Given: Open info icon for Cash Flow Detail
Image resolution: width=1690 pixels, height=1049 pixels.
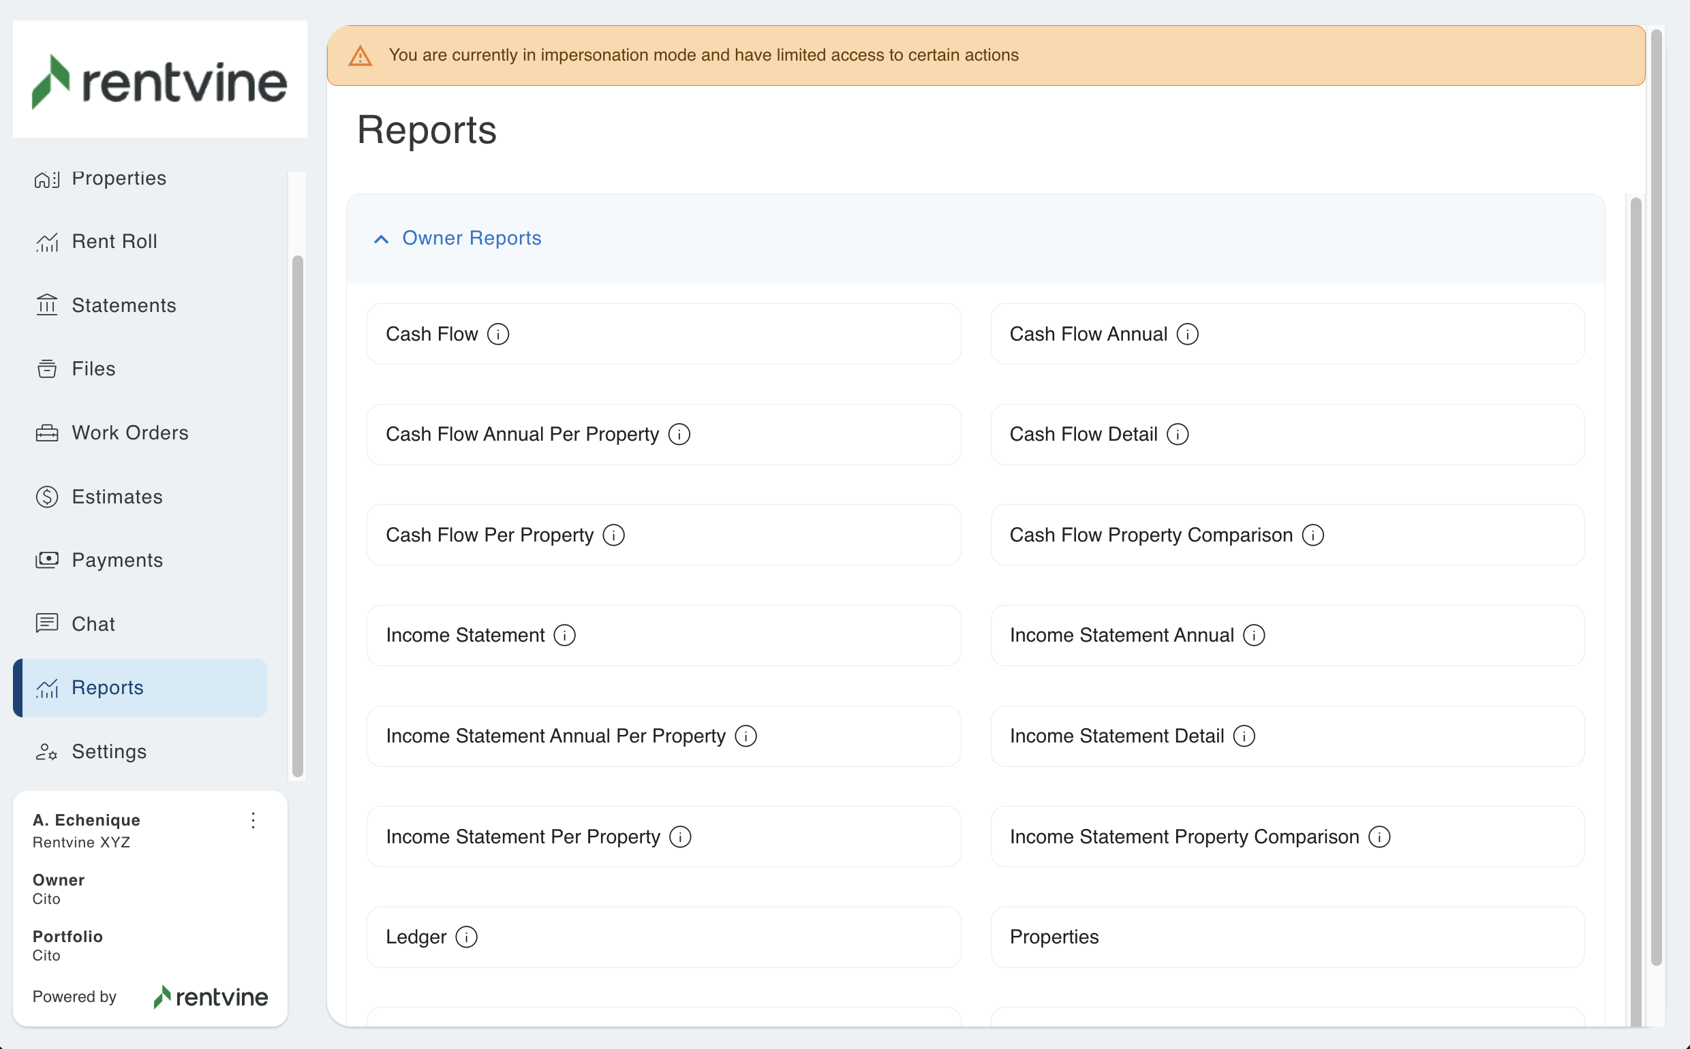Looking at the screenshot, I should point(1178,435).
